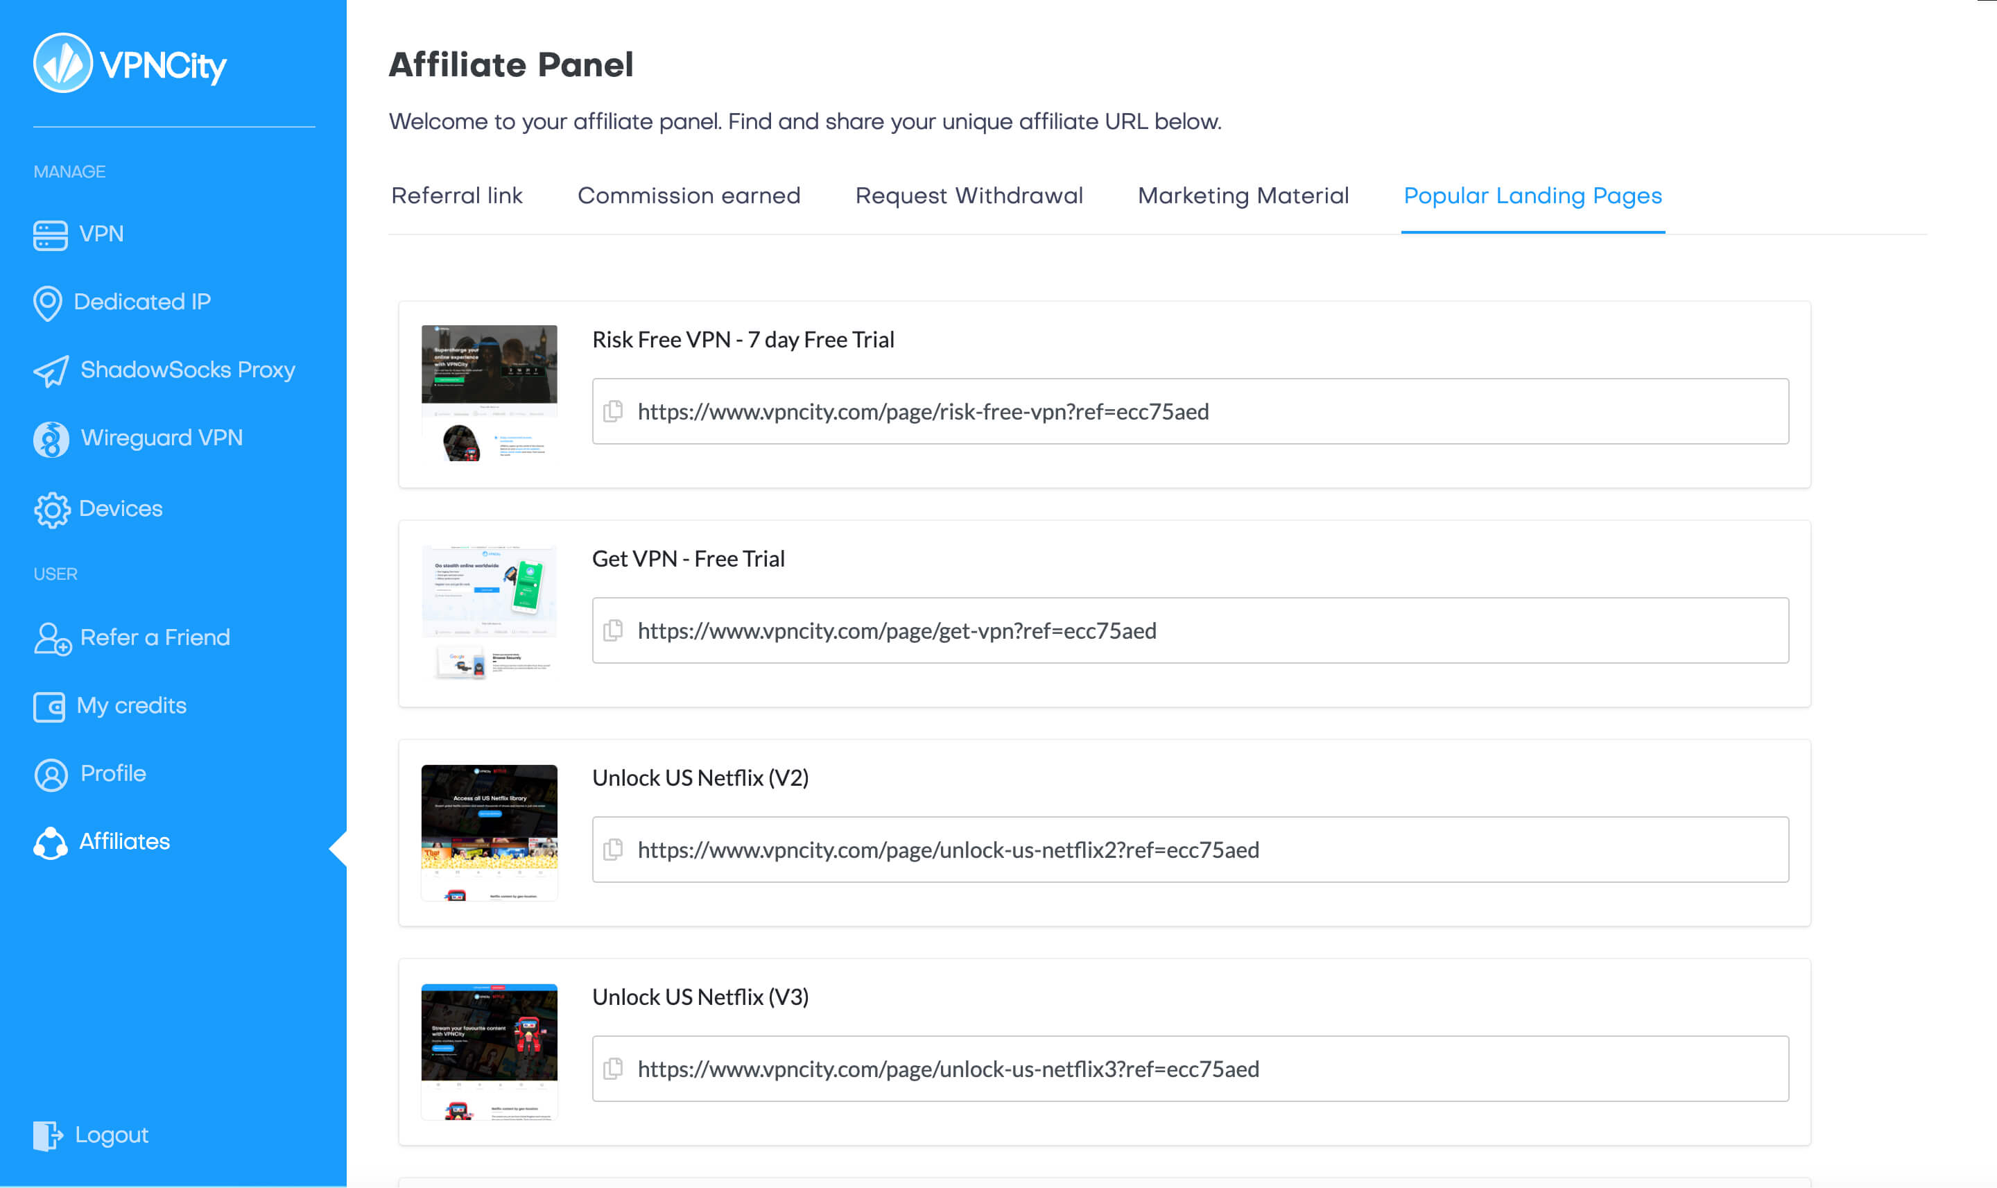Click the get-vpn URL field
Screen dimensions: 1997x1188
coord(1190,631)
